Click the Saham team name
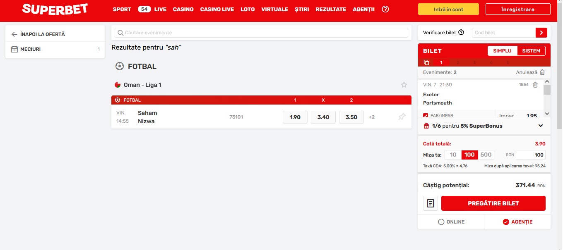 (x=147, y=113)
